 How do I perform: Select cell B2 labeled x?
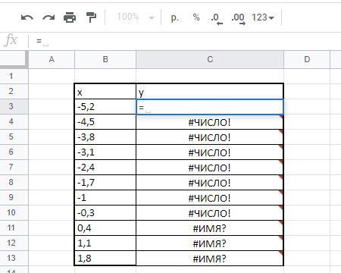105,92
